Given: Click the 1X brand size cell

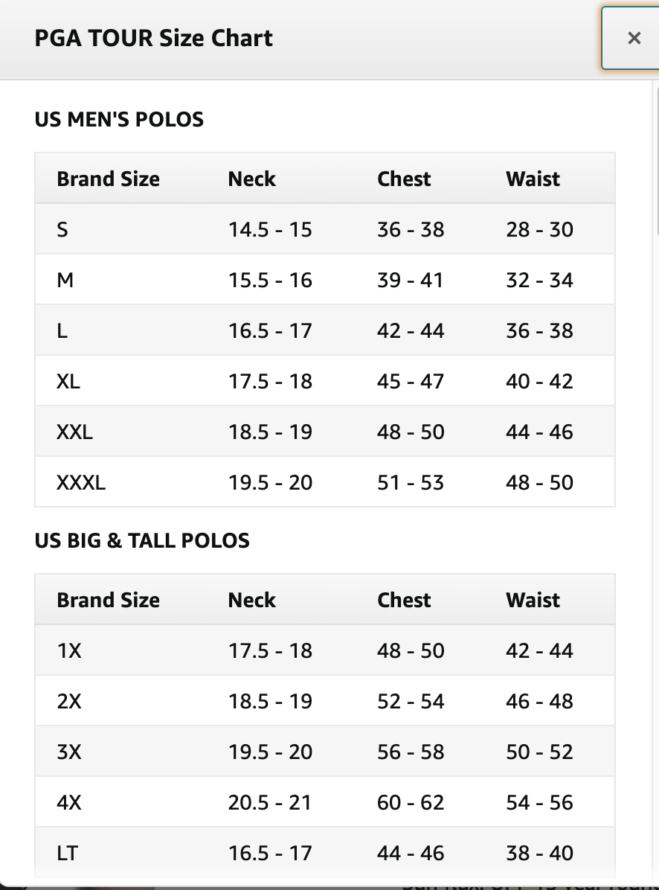Looking at the screenshot, I should coord(69,650).
